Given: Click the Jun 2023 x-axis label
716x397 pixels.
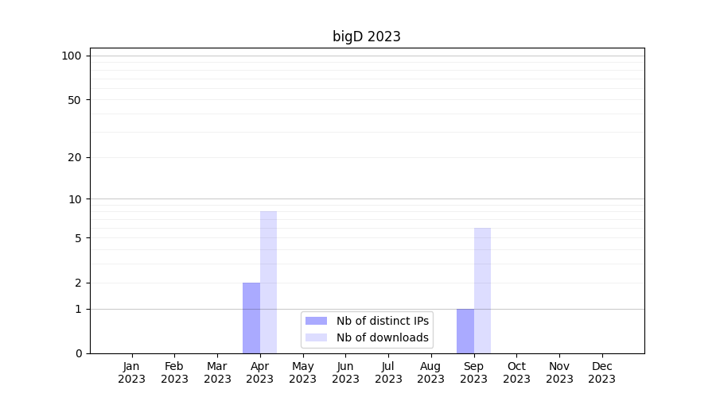Looking at the screenshot, I should [x=345, y=372].
